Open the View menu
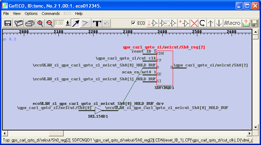The image size is (261, 145). (17, 13)
